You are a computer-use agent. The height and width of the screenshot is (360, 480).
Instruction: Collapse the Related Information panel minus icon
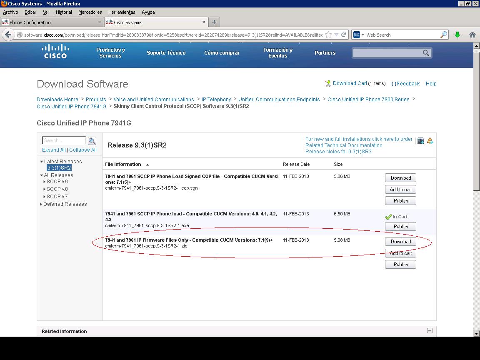tap(430, 330)
